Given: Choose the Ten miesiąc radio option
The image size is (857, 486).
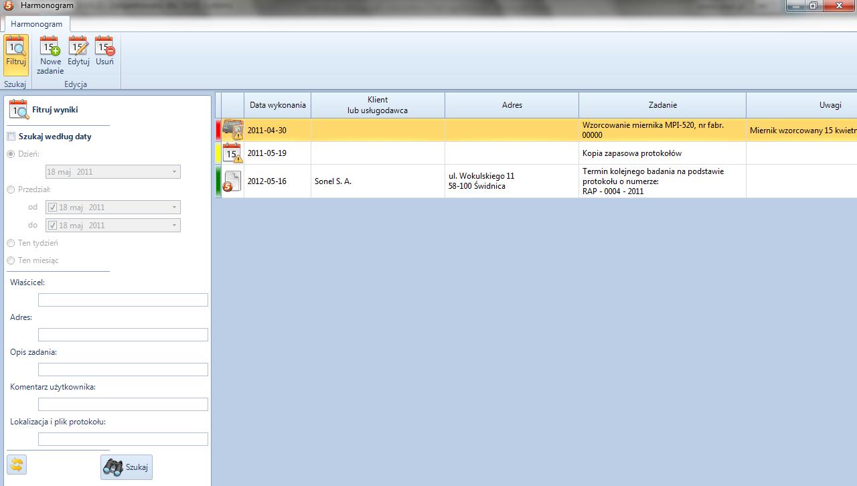Looking at the screenshot, I should pyautogui.click(x=11, y=260).
